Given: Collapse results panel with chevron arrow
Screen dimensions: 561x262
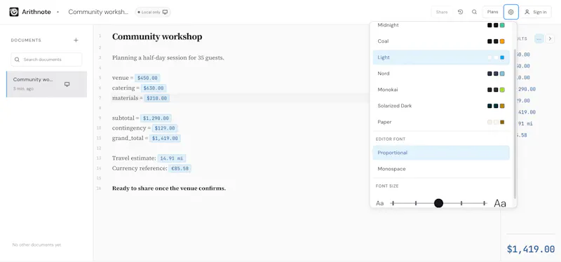Looking at the screenshot, I should point(550,39).
